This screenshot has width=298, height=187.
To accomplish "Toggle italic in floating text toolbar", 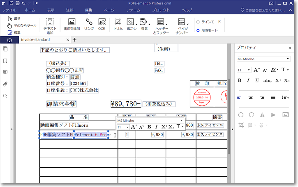I will click(156, 127).
